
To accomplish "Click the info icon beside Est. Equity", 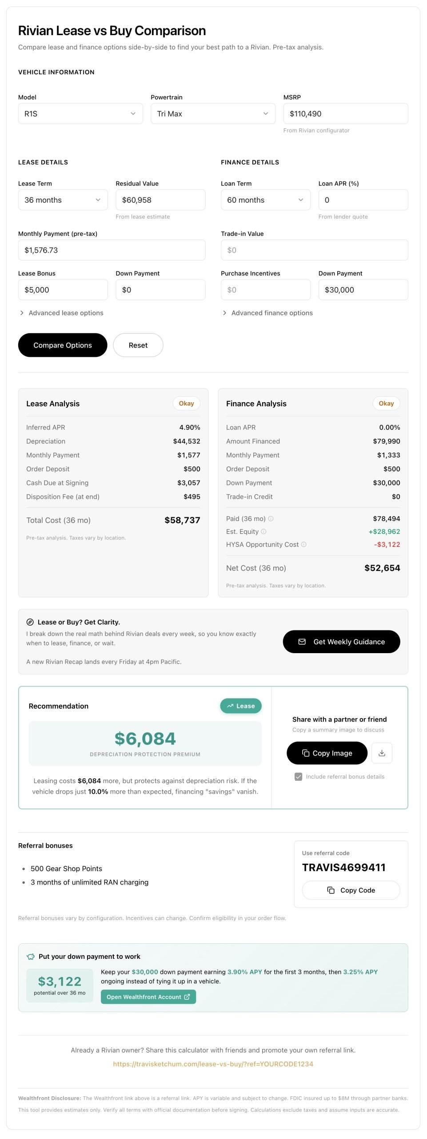I will 263,532.
